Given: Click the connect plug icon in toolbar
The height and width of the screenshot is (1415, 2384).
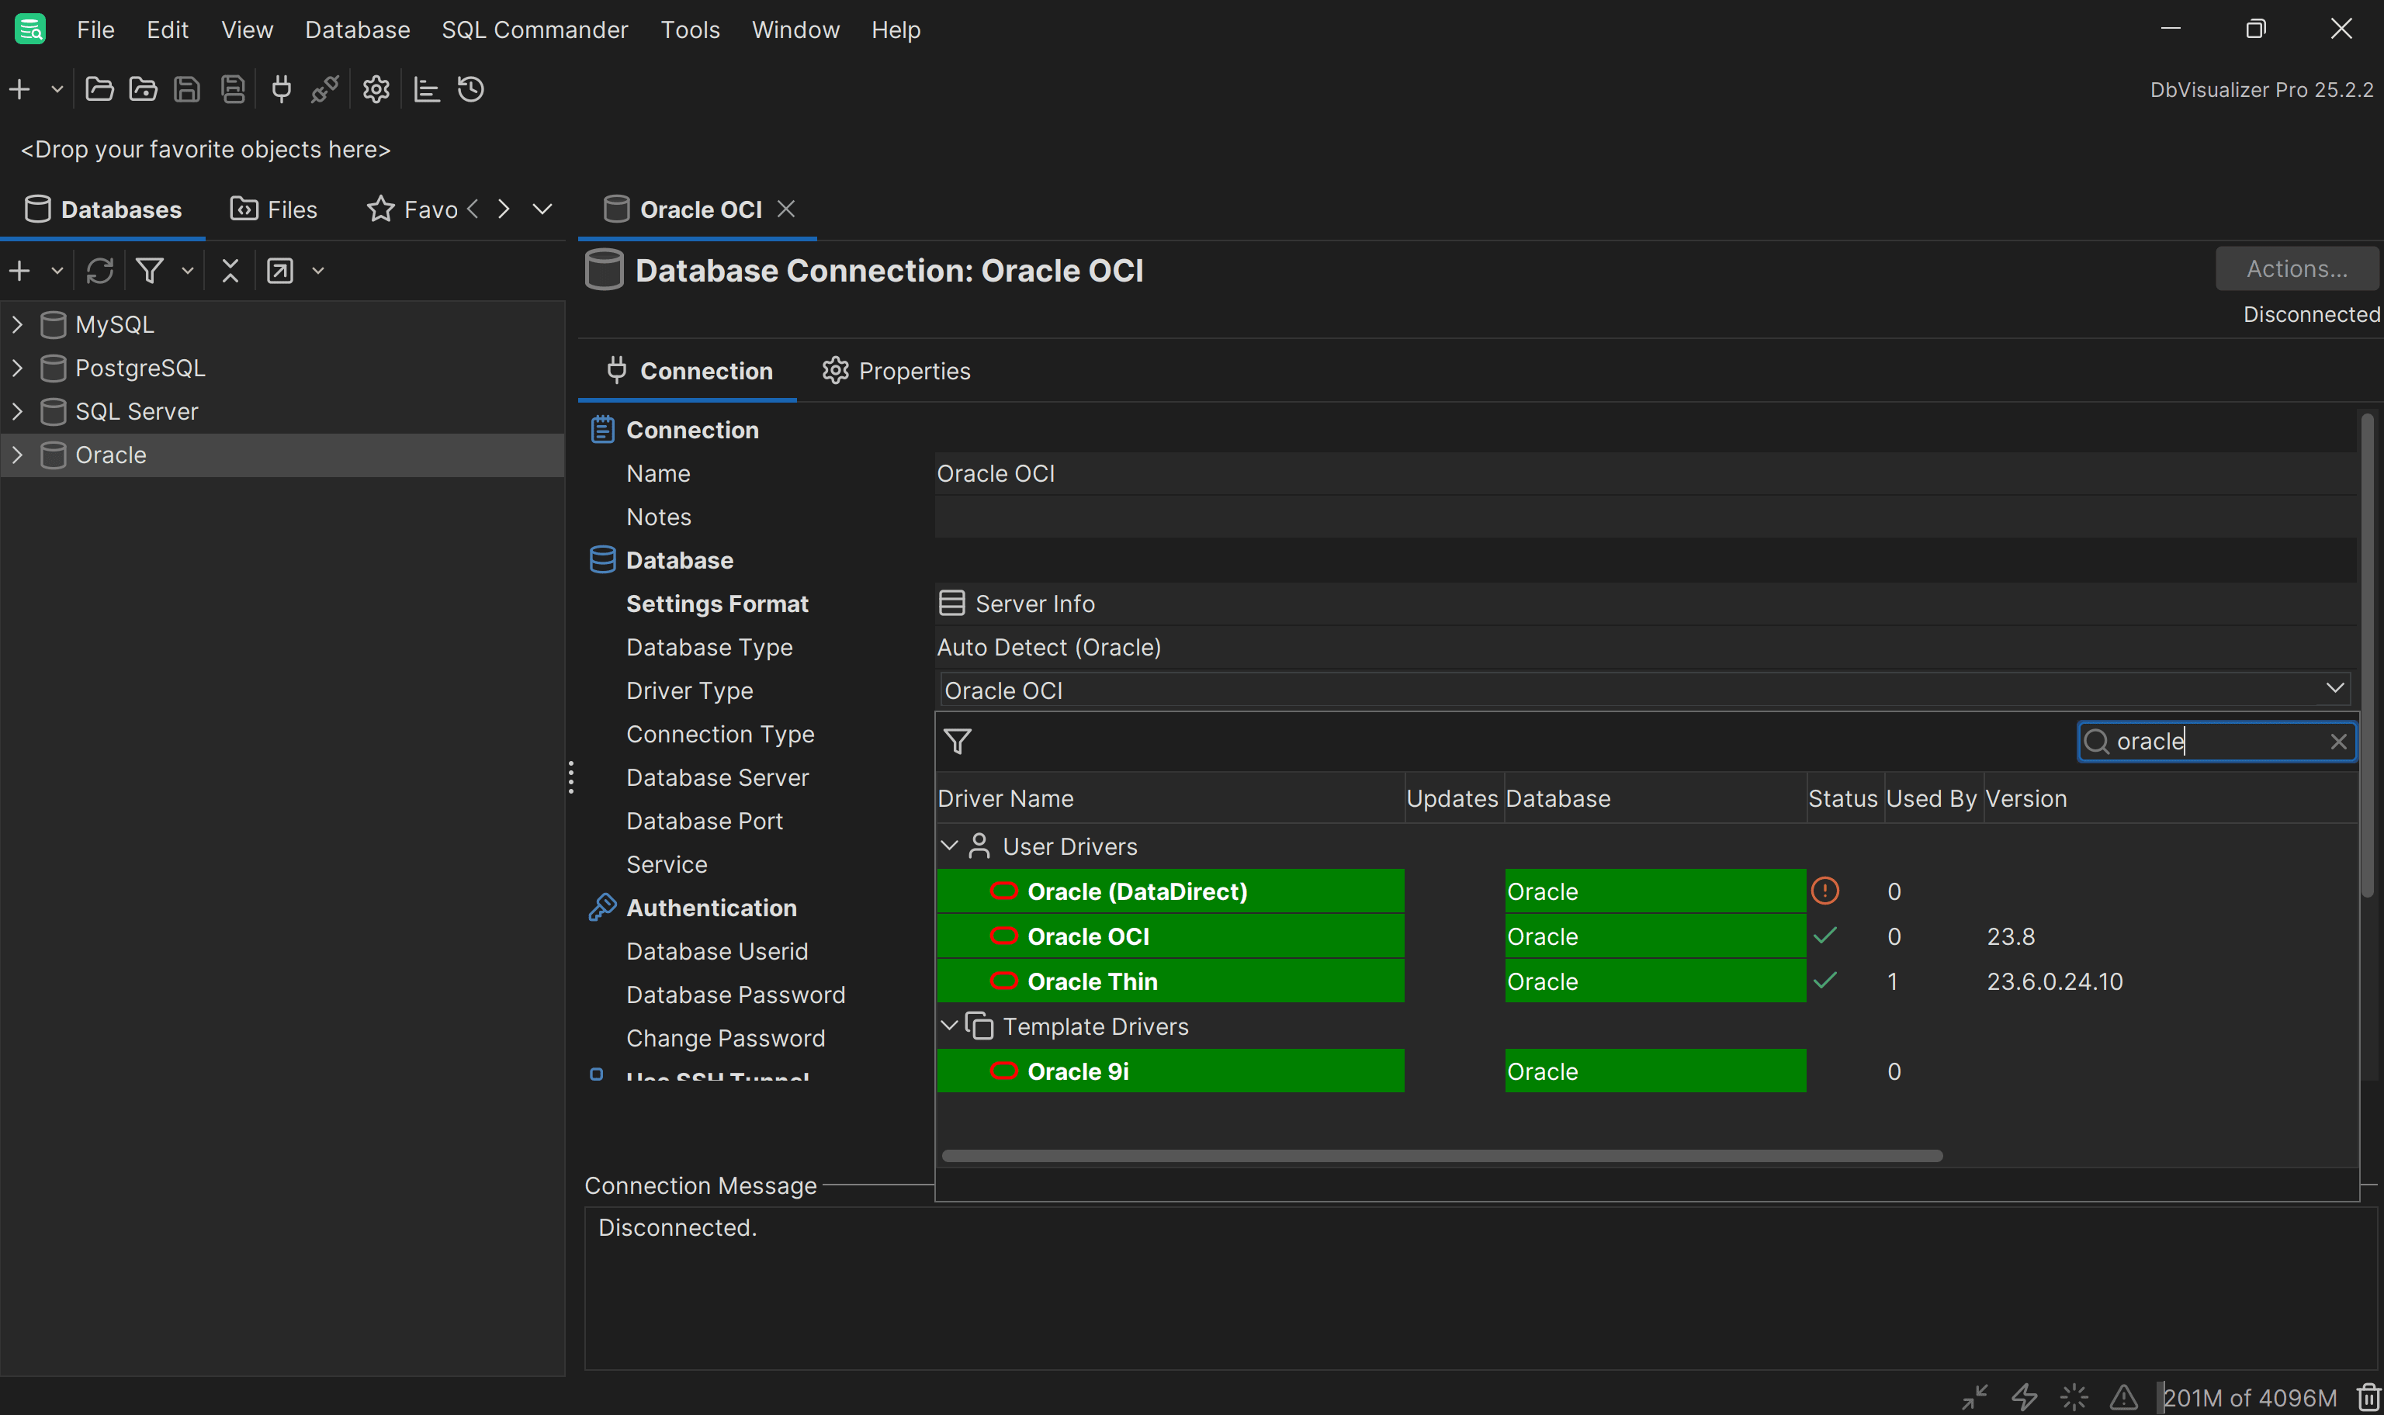Looking at the screenshot, I should 281,90.
